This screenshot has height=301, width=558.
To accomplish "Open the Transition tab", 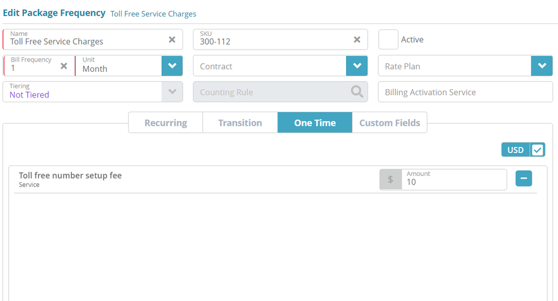I will click(x=240, y=123).
